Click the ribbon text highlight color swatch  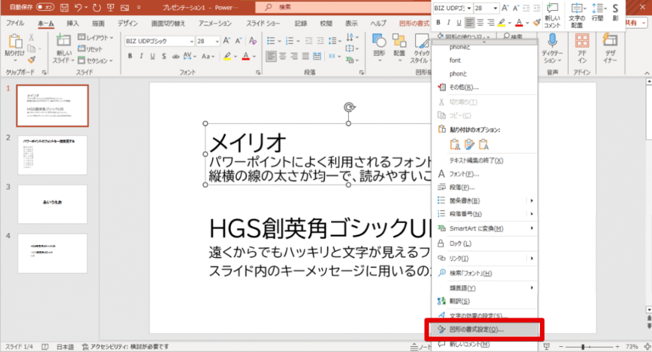pos(227,56)
